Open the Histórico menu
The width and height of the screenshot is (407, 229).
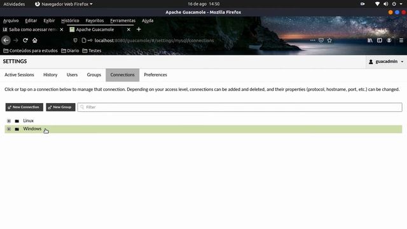[x=70, y=20]
